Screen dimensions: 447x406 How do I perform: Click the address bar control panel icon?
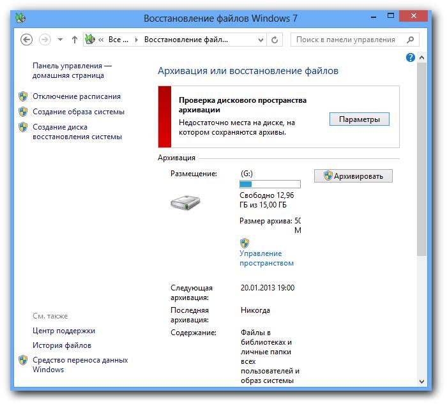(90, 40)
